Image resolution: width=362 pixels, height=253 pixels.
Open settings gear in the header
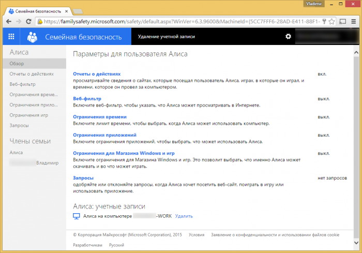point(288,36)
